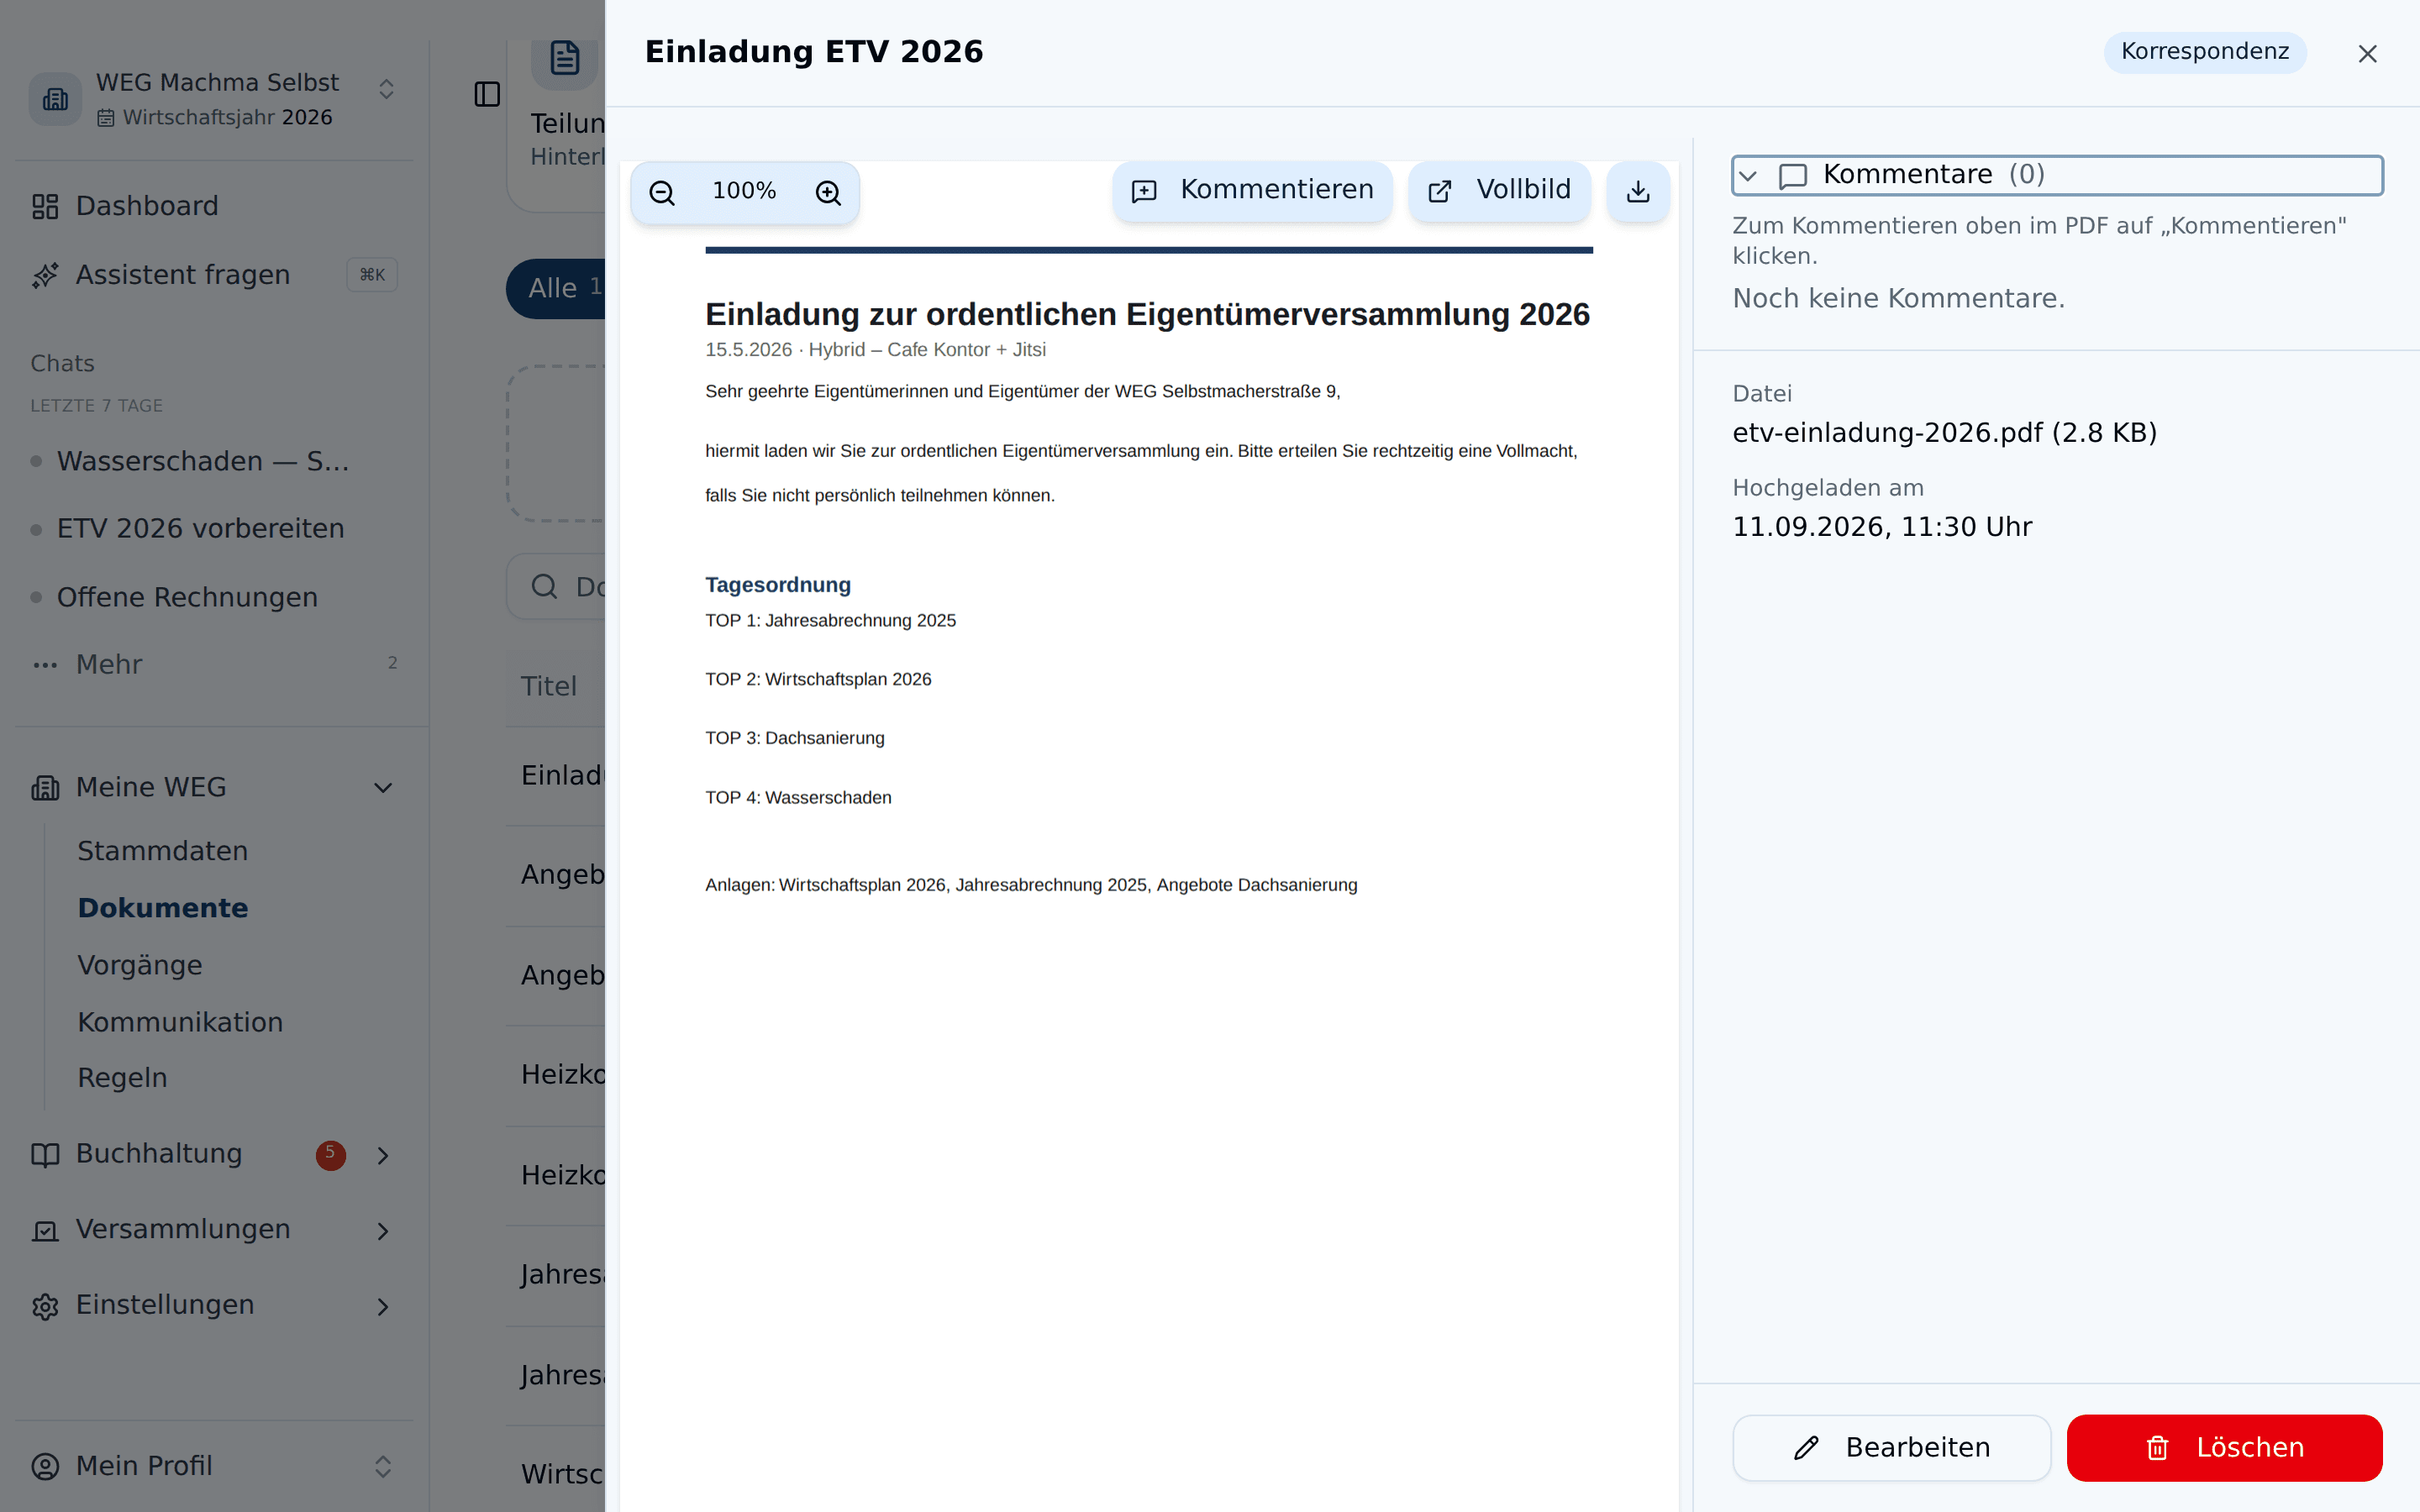
Task: Click the 100% zoom level
Action: click(x=744, y=191)
